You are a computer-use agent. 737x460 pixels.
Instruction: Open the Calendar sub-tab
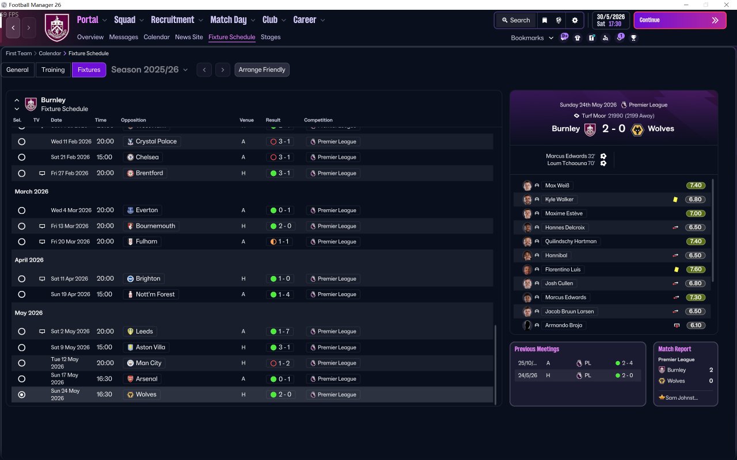tap(157, 37)
